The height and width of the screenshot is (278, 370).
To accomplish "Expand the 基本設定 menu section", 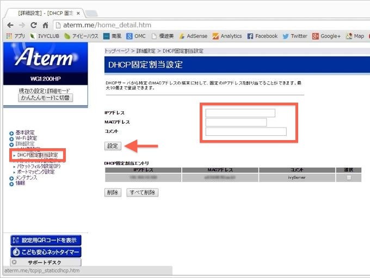I will coord(24,132).
